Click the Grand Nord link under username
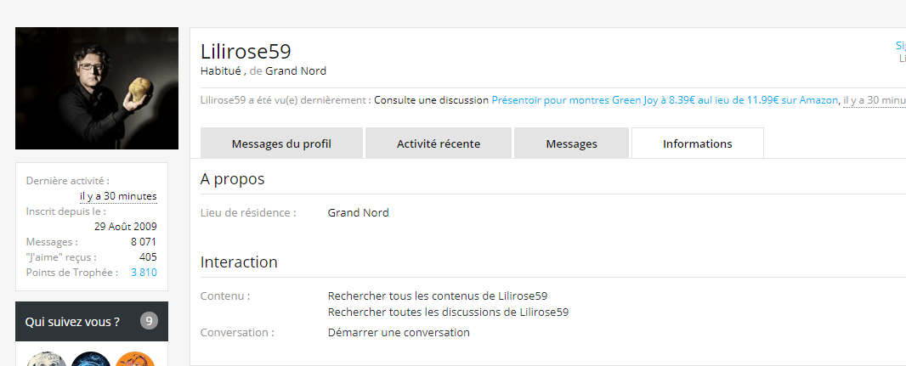Image resolution: width=906 pixels, height=366 pixels. 296,70
